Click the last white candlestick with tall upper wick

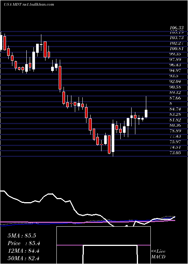[x=146, y=107]
